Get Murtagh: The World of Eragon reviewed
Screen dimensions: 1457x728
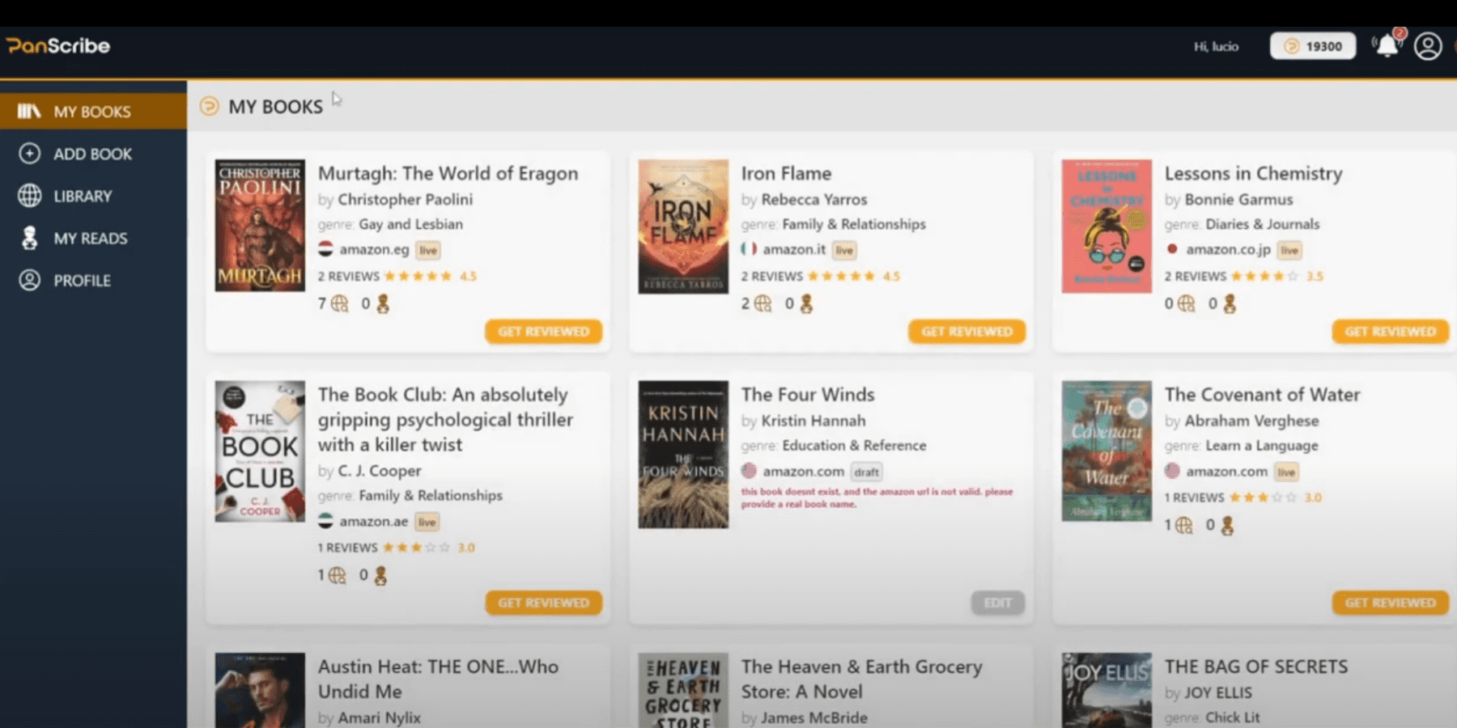click(543, 332)
